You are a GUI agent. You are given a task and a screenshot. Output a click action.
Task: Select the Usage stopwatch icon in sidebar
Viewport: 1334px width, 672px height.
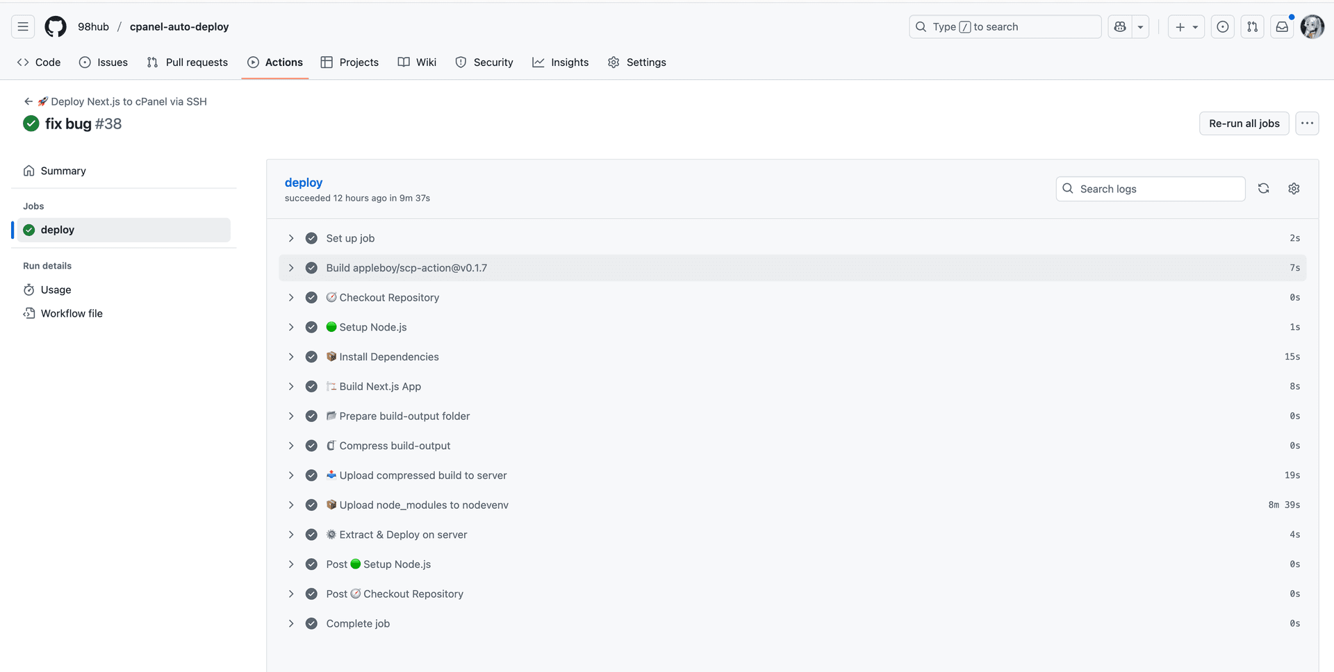28,289
